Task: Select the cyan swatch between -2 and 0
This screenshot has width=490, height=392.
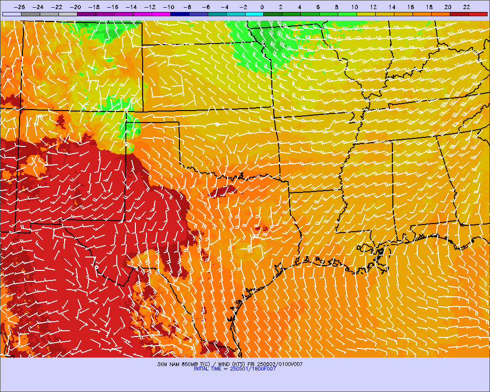Action: (x=255, y=14)
